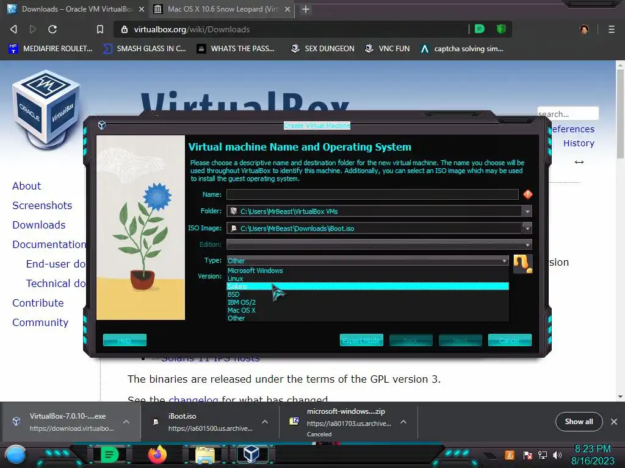The image size is (625, 468).
Task: Open the Screenshots link in sidebar
Action: pyautogui.click(x=42, y=205)
